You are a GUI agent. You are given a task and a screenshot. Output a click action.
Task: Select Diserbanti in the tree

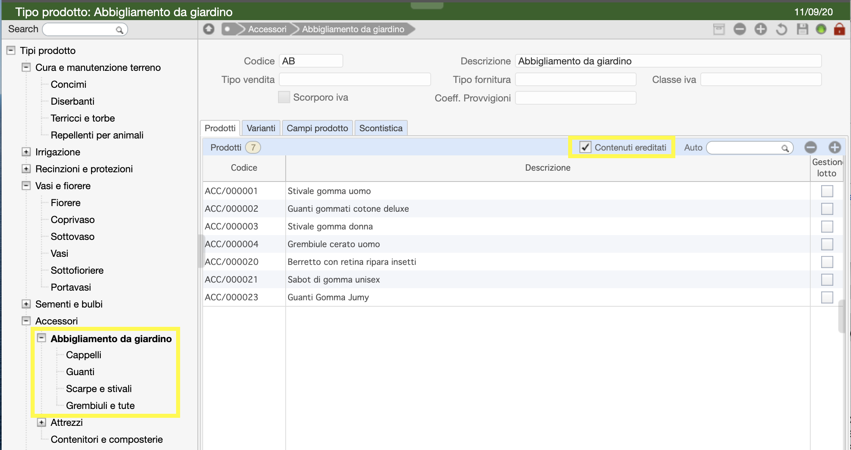click(x=73, y=101)
